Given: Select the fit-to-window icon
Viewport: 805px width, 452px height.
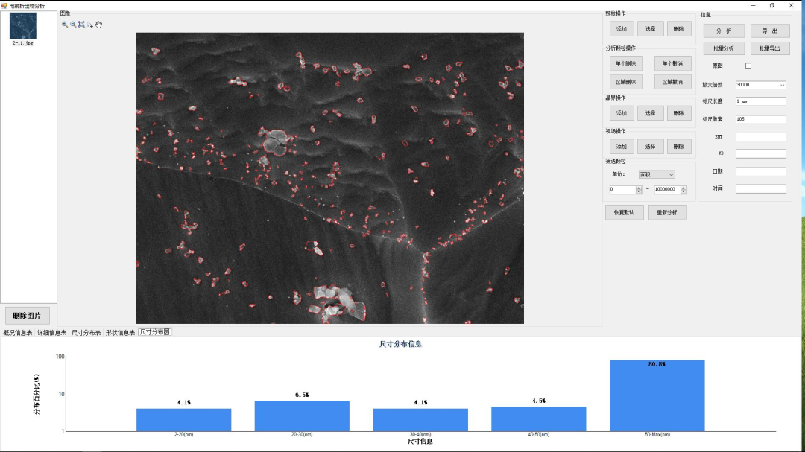Looking at the screenshot, I should (x=81, y=25).
